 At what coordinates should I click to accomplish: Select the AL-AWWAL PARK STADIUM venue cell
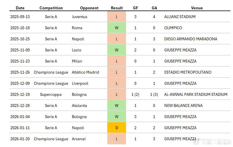click(196, 94)
